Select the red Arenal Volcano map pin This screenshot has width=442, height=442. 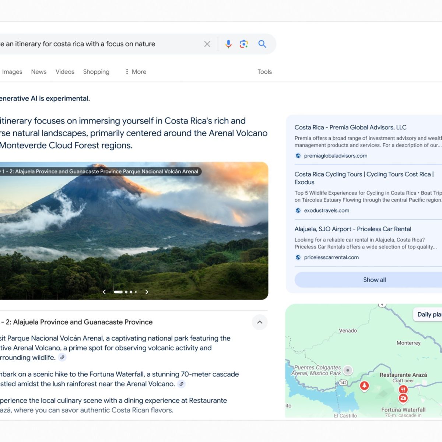coord(364,386)
